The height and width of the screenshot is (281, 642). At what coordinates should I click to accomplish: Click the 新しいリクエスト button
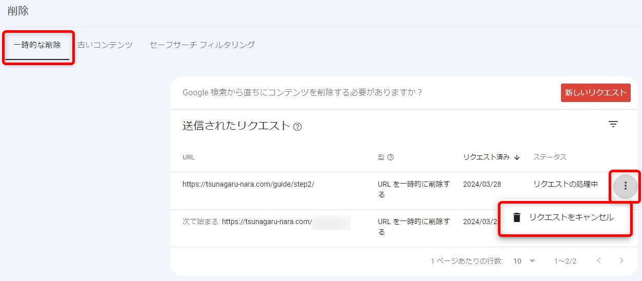(595, 93)
